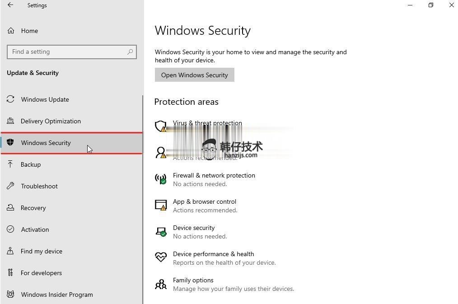Click the magnifier icon in search box
The width and height of the screenshot is (458, 304).
130,51
